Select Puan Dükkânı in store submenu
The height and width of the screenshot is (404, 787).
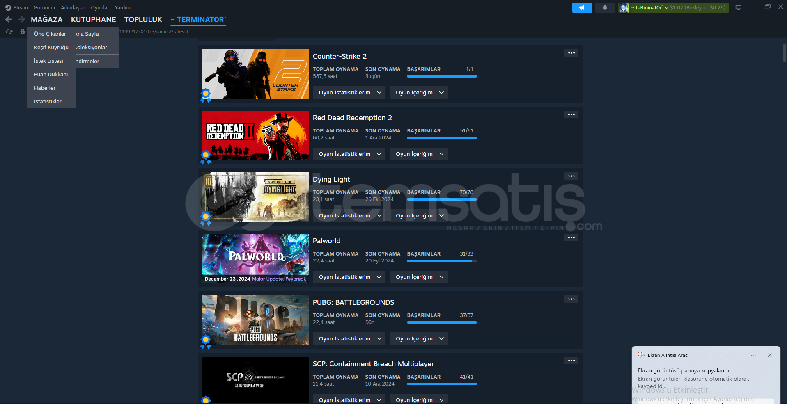(51, 74)
